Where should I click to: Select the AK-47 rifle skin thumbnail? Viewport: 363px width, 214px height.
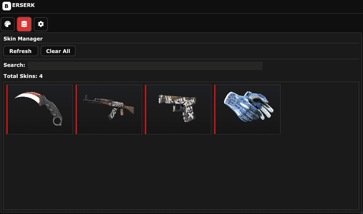point(109,109)
